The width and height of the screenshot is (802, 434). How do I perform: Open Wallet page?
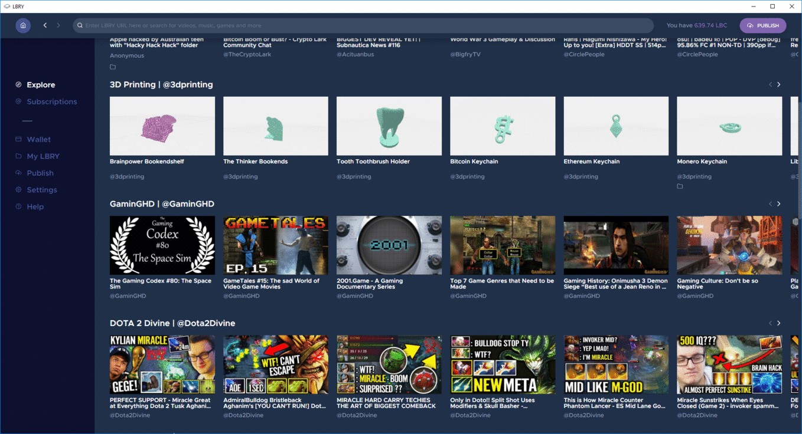click(39, 140)
